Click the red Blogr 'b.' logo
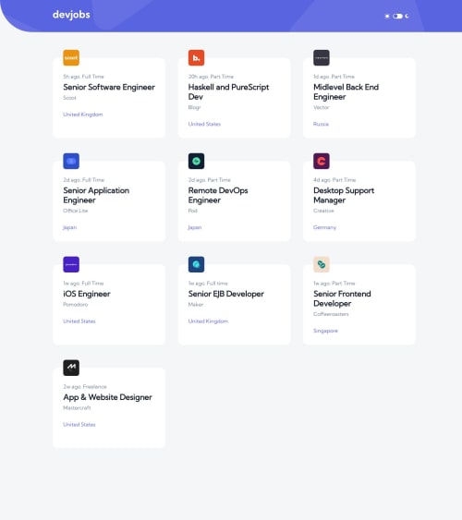This screenshot has width=462, height=520. click(196, 57)
